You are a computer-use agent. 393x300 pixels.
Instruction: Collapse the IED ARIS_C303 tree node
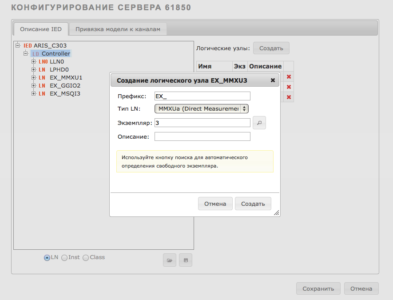pyautogui.click(x=18, y=45)
